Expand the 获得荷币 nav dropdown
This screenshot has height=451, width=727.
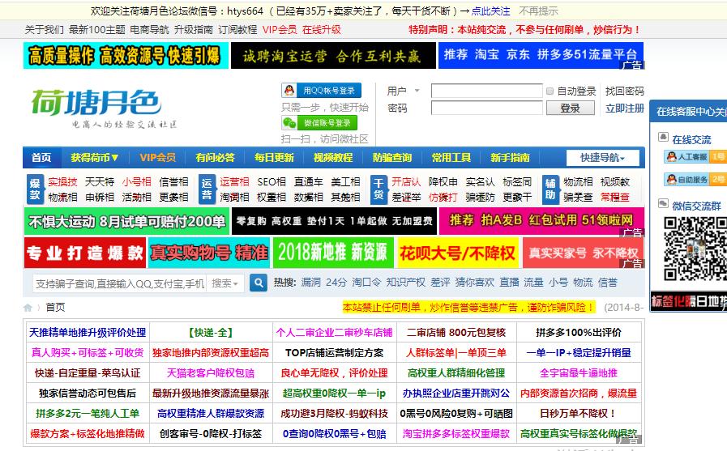click(95, 158)
